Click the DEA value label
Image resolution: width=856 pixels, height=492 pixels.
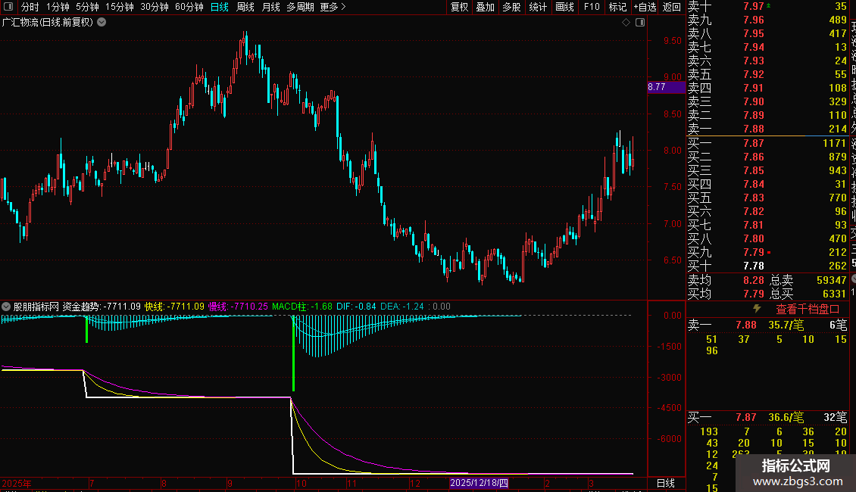tap(401, 307)
